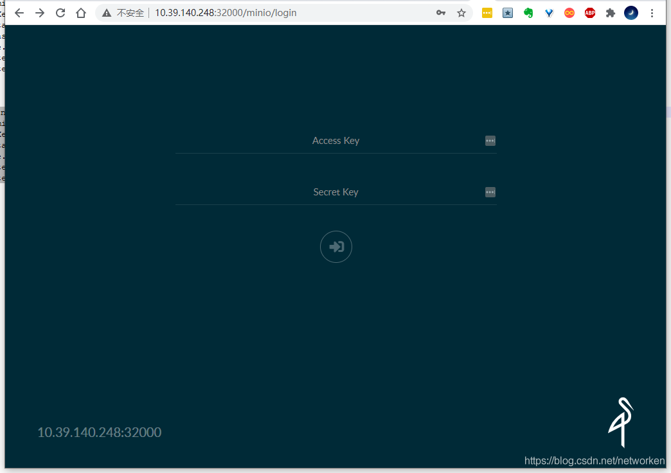The image size is (671, 473).
Task: Go forward using the browser forward arrow
Action: 40,13
